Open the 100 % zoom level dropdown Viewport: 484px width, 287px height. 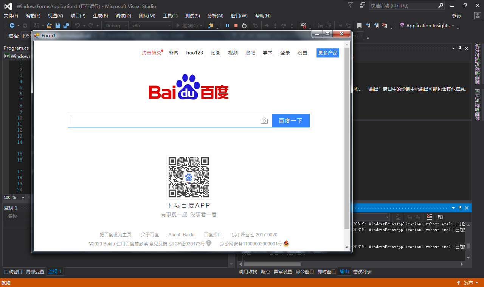[x=23, y=198]
